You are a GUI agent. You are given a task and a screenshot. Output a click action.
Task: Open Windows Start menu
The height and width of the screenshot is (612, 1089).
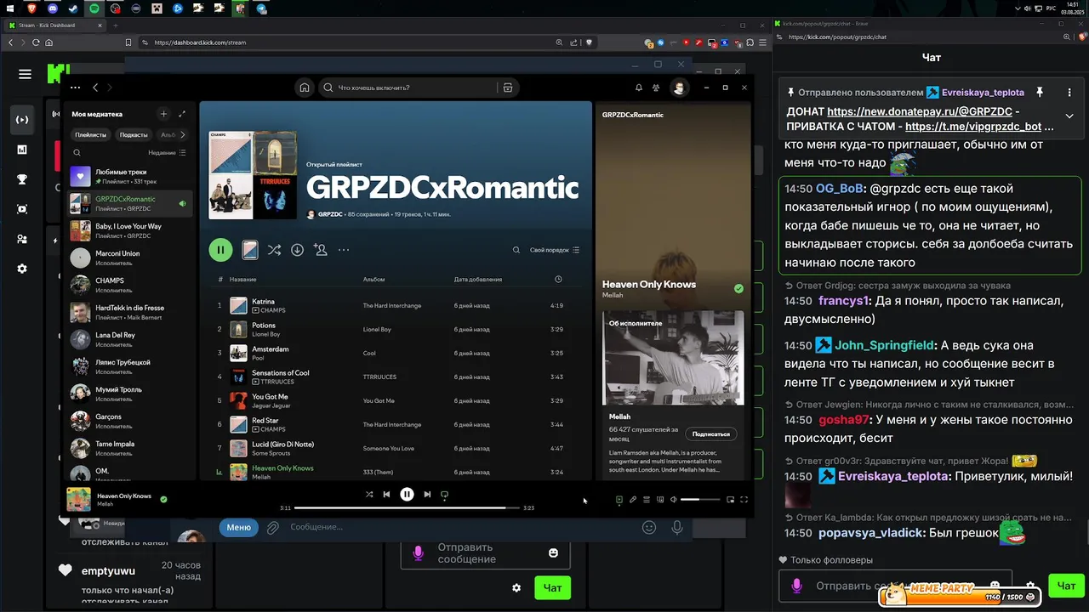click(11, 8)
